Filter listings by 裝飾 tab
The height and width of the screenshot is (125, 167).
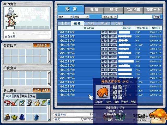click(x=104, y=23)
